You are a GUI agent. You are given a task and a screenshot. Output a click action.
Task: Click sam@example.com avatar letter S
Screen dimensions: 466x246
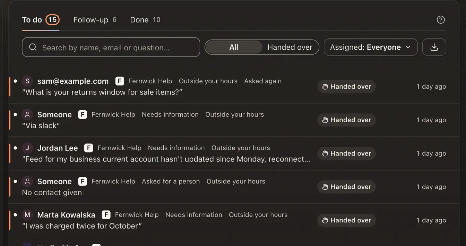27,81
